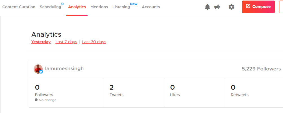
Task: Show analytics for Last 7 days
Action: (x=66, y=42)
